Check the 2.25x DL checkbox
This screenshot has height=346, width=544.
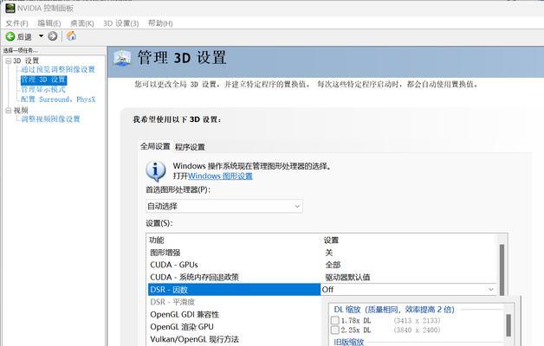pyautogui.click(x=334, y=330)
